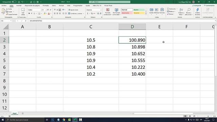Screen dimensions: 217x122
Task: Toggle Ajustar texto wrap option
Action: coord(73,10)
